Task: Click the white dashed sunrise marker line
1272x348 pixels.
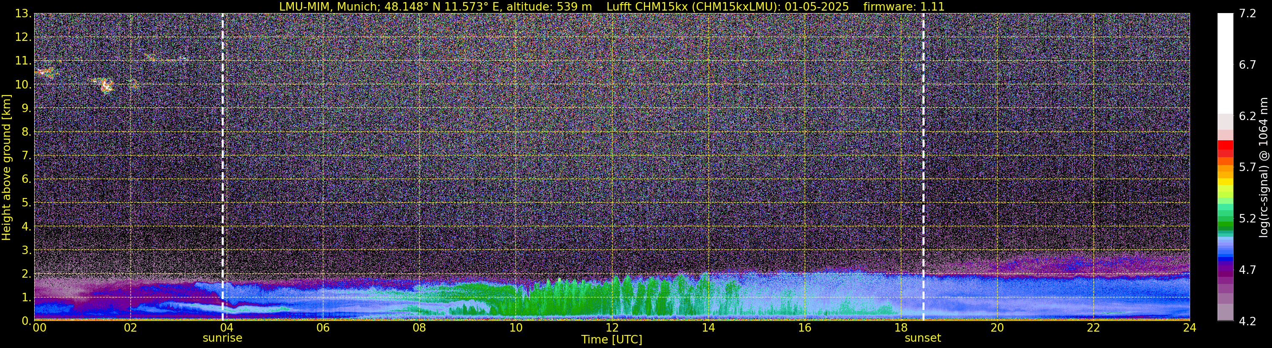Action: click(223, 167)
